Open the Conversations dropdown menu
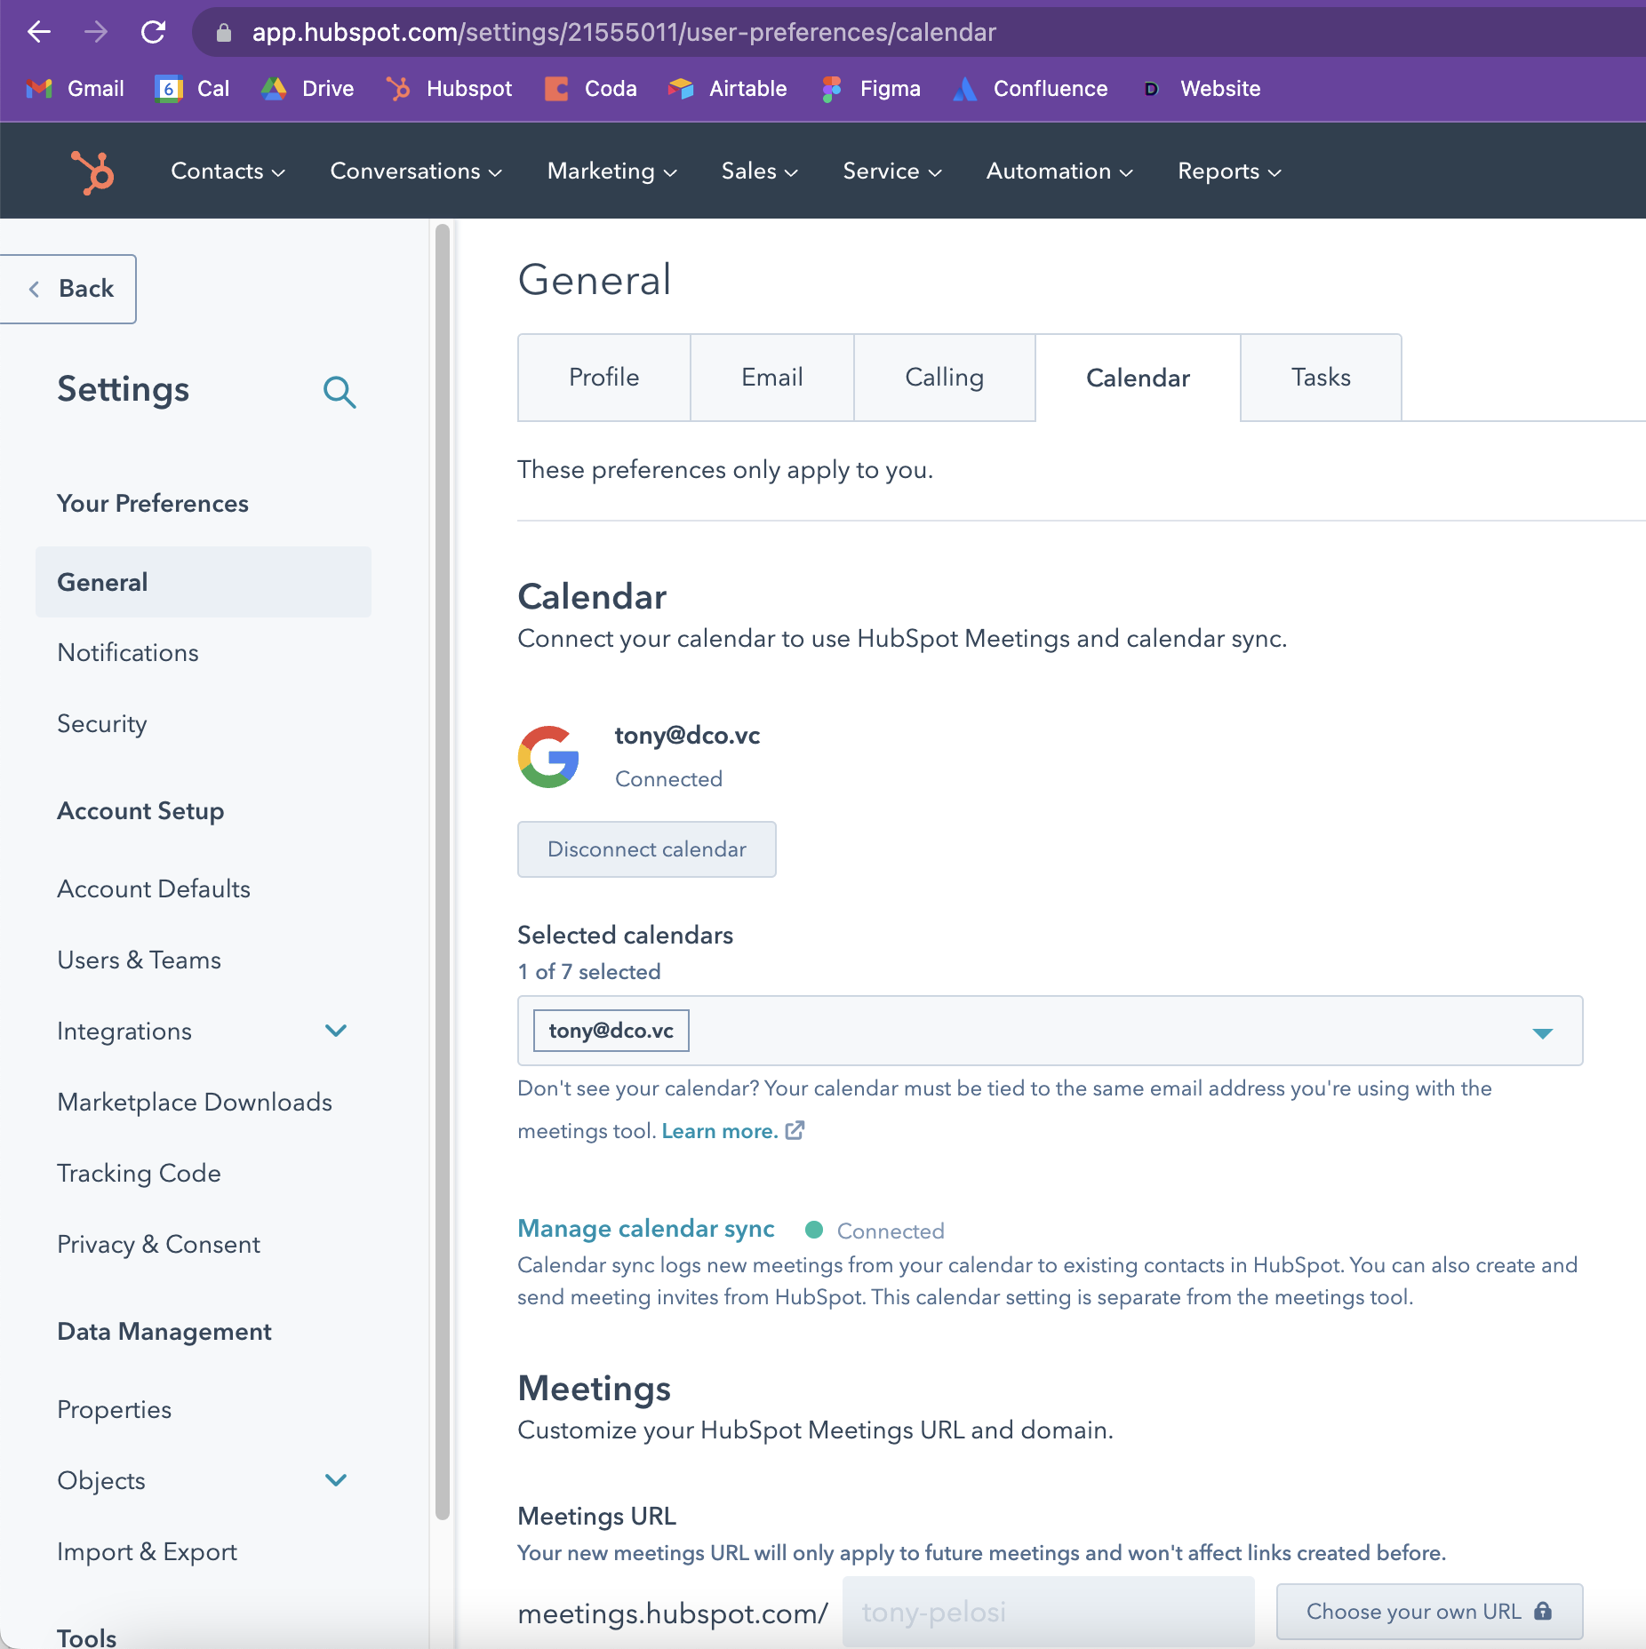Screen dimensions: 1646x1649 tap(416, 171)
